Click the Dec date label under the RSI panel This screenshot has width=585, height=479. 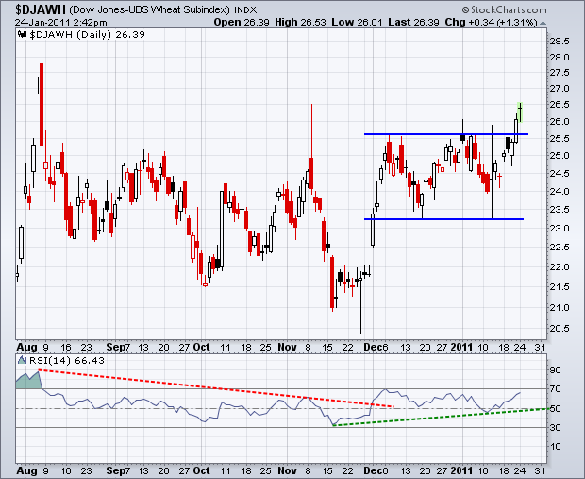point(373,470)
